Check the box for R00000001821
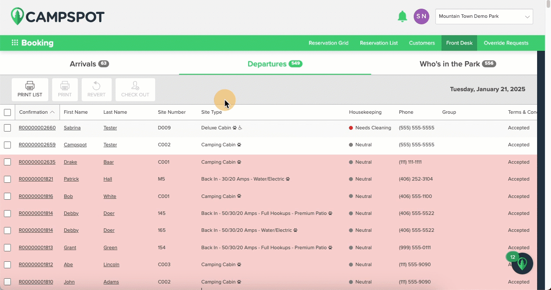The width and height of the screenshot is (551, 290). 7,179
